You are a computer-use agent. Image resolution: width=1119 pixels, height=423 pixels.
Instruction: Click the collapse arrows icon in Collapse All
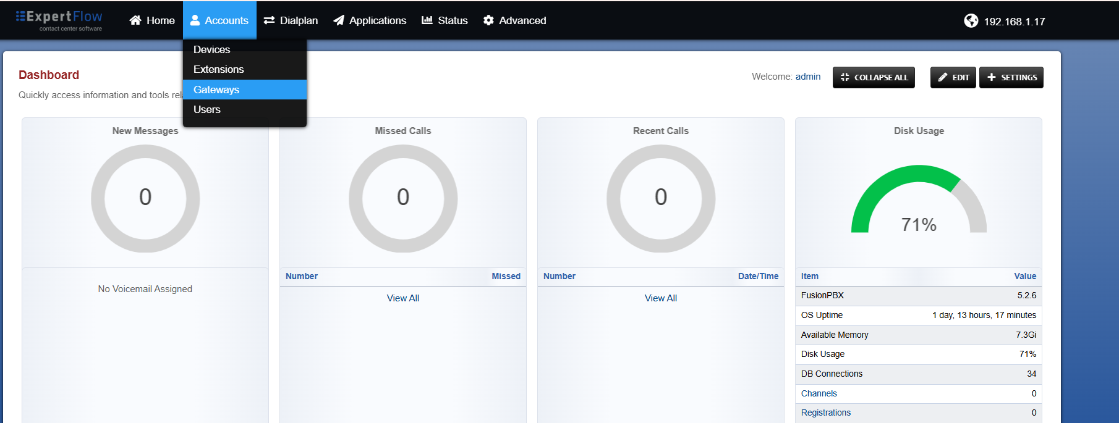845,77
